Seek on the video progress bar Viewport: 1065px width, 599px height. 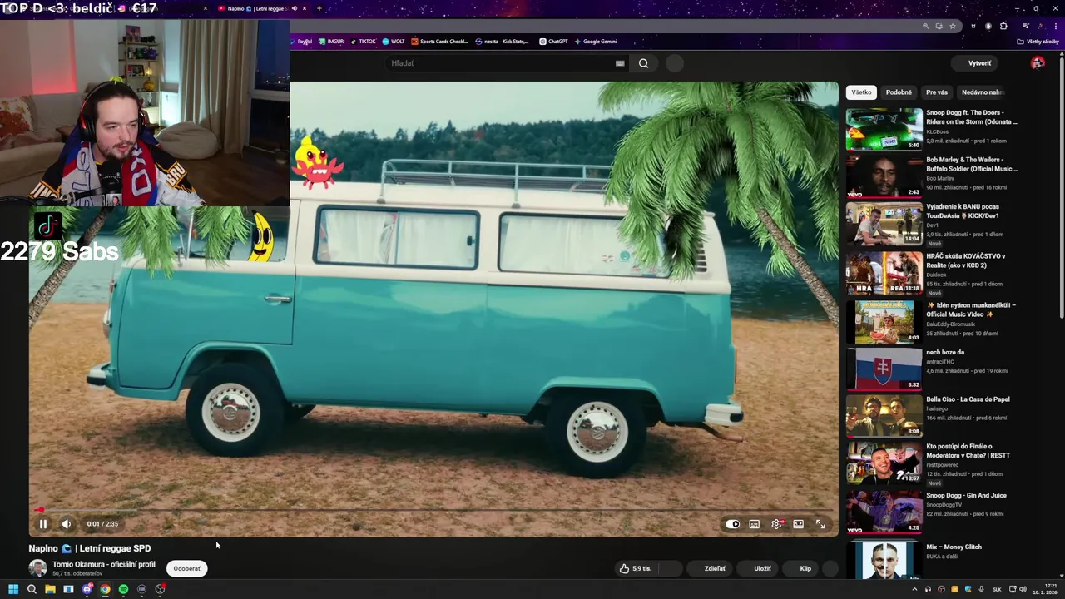point(433,510)
